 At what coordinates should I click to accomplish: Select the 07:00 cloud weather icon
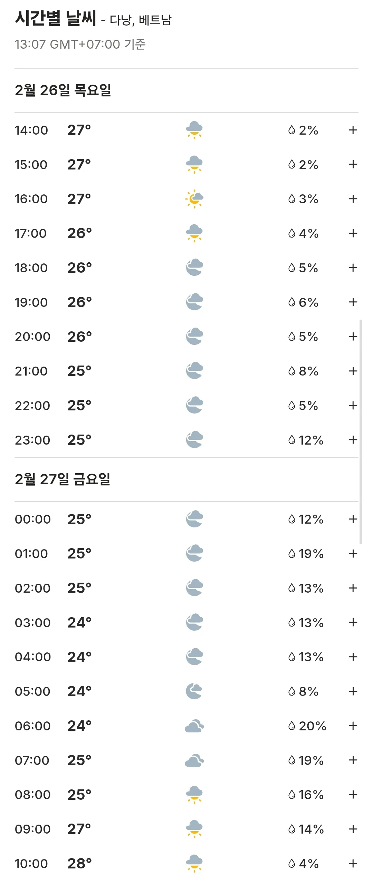point(194,760)
